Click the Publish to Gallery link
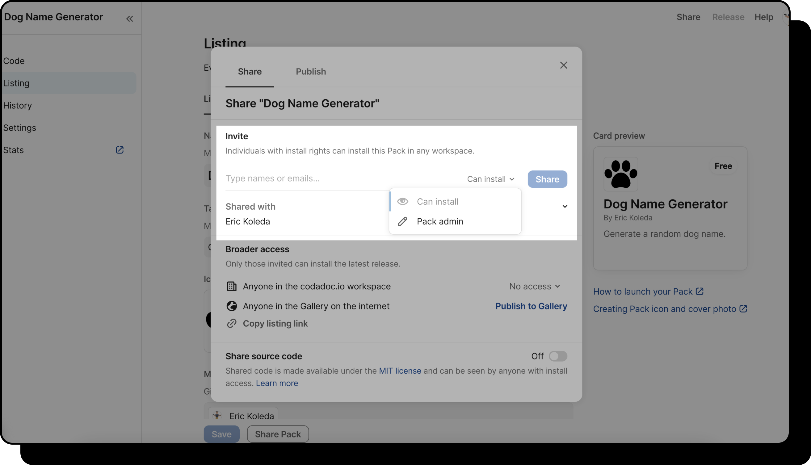The width and height of the screenshot is (811, 465). click(x=531, y=306)
